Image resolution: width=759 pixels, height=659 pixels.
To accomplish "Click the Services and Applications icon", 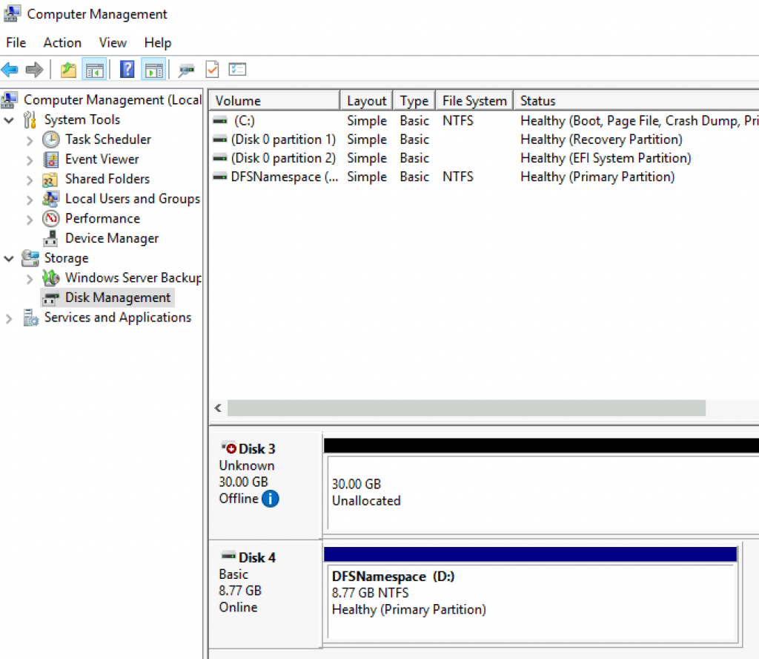I will point(31,318).
